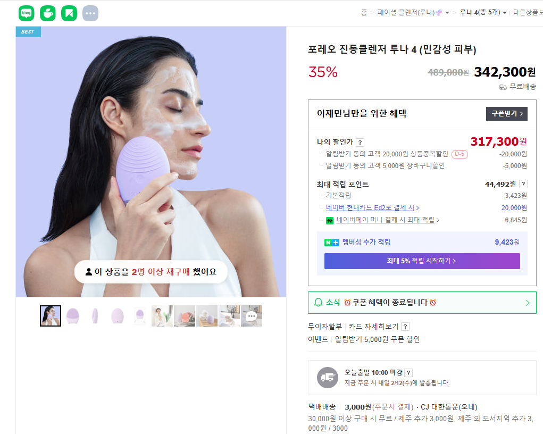Open more sharing options ellipsis

click(90, 13)
